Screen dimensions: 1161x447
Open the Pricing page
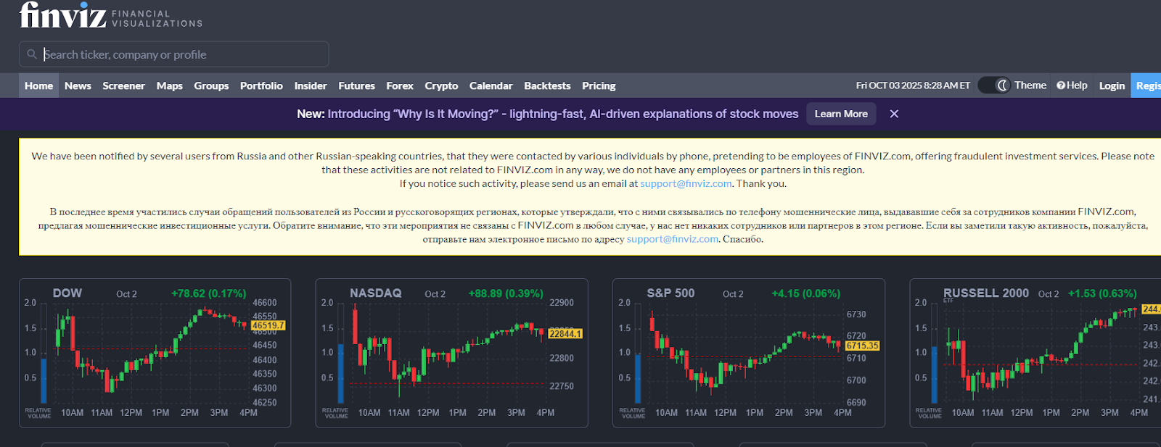[x=599, y=85]
